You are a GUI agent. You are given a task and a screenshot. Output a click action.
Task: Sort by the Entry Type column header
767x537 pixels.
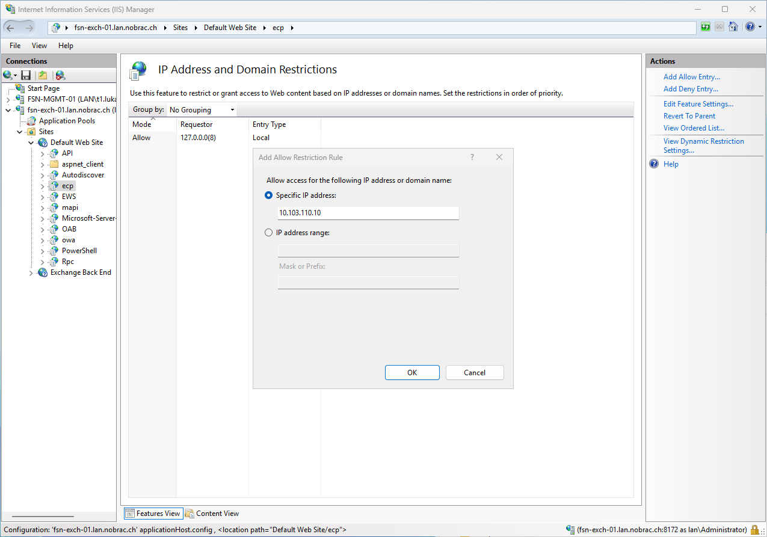[x=285, y=124]
